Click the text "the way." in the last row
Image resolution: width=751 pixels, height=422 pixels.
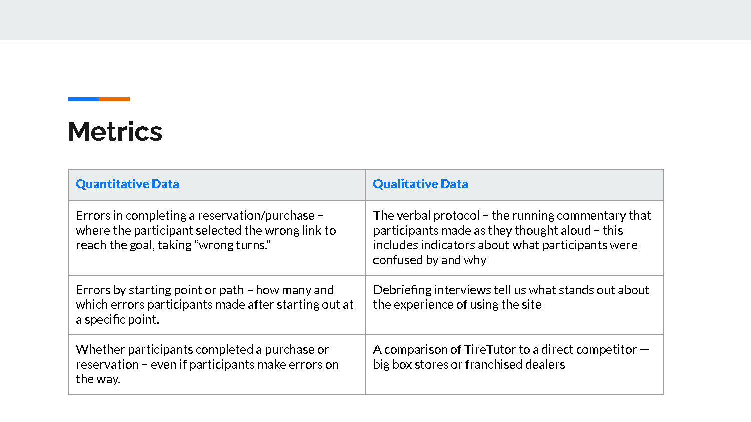98,379
